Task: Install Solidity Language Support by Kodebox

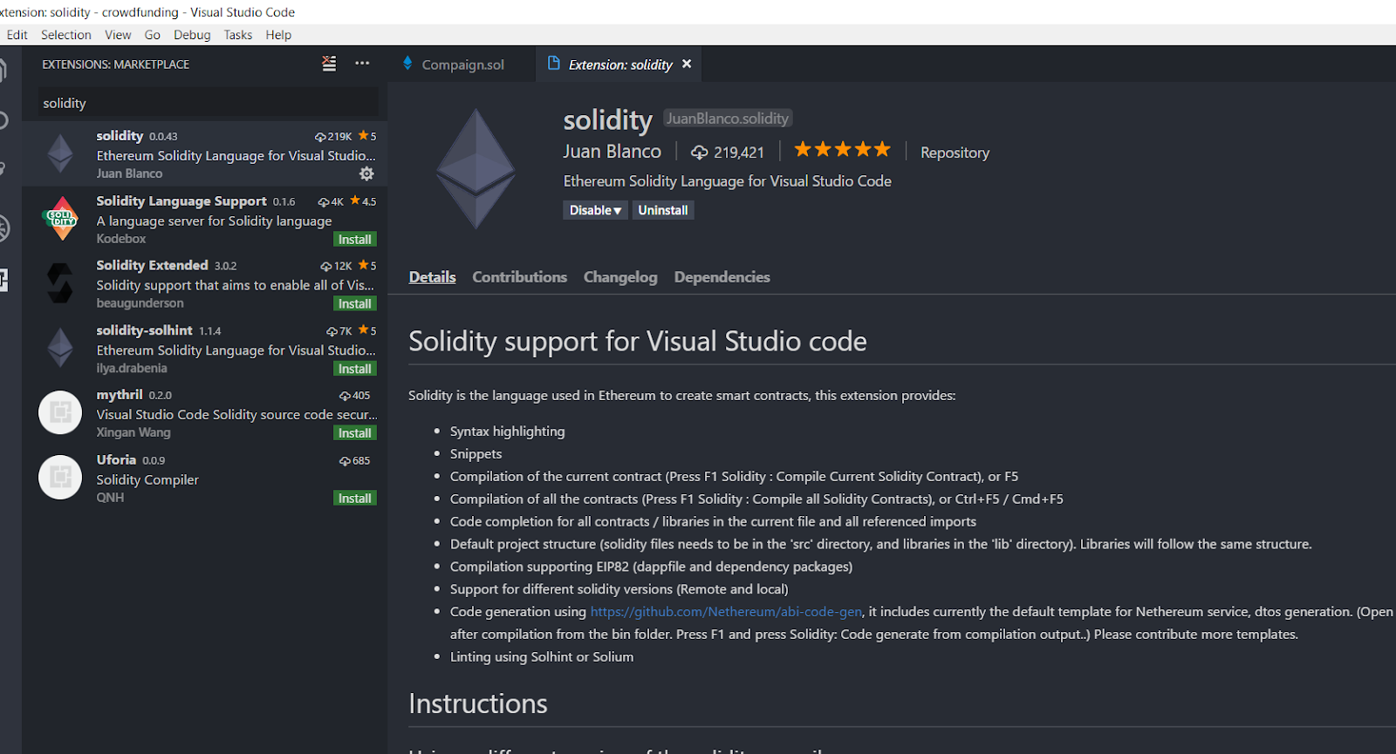Action: pyautogui.click(x=355, y=240)
